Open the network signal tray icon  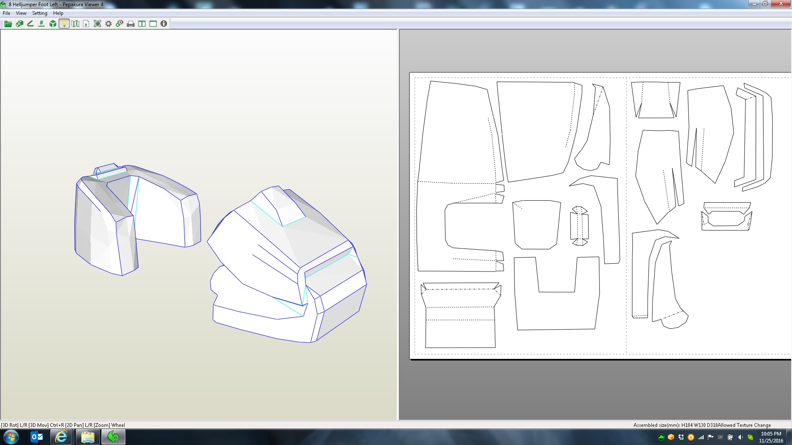[x=701, y=437]
